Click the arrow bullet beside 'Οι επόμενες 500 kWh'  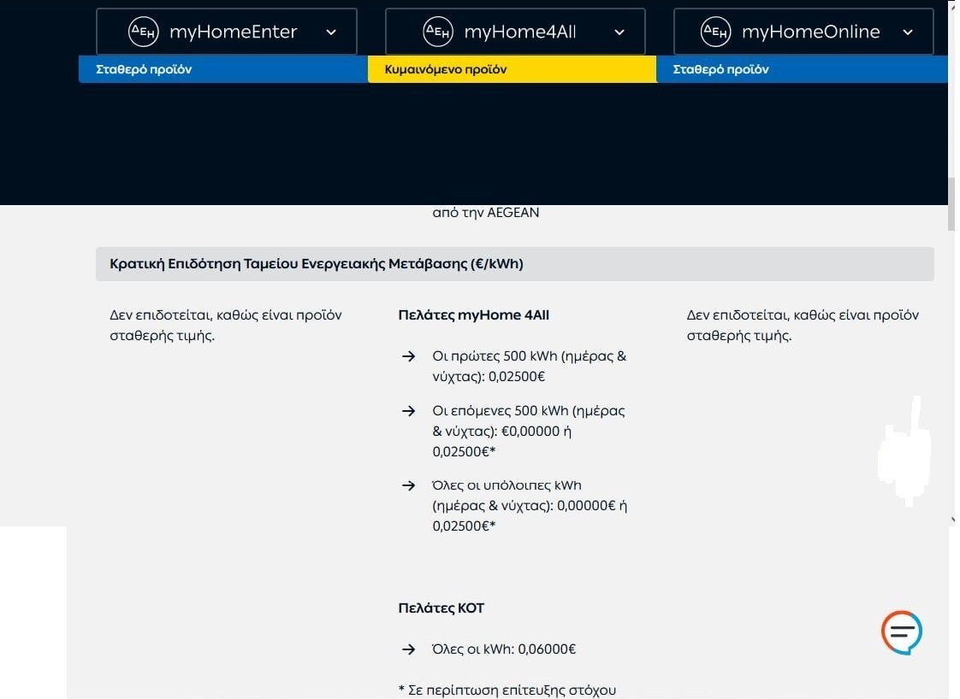click(408, 411)
